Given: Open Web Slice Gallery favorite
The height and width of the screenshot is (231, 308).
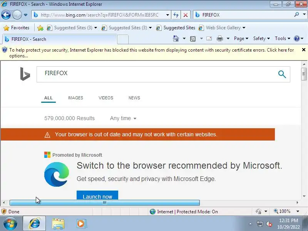Looking at the screenshot, I should (x=219, y=28).
